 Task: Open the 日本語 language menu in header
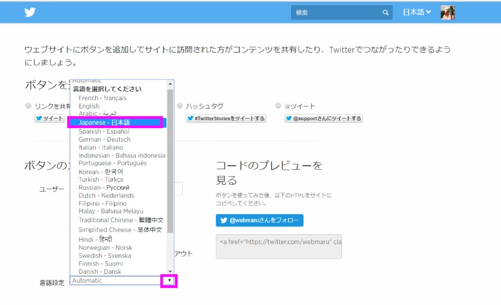[x=416, y=12]
